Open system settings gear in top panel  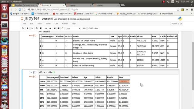192,2
